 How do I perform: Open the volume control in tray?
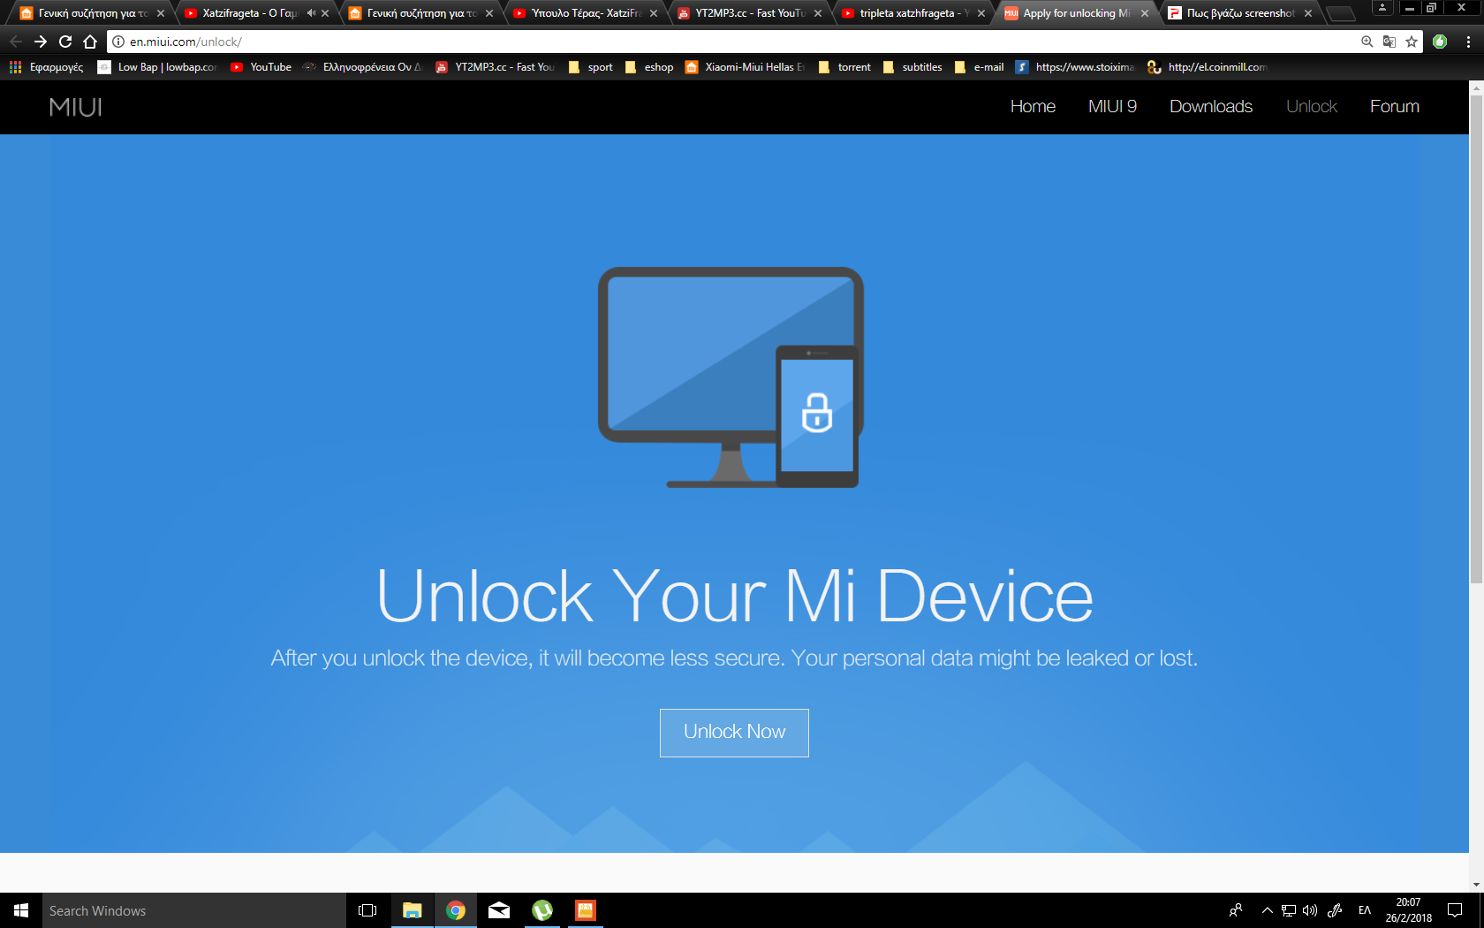[x=1310, y=910]
